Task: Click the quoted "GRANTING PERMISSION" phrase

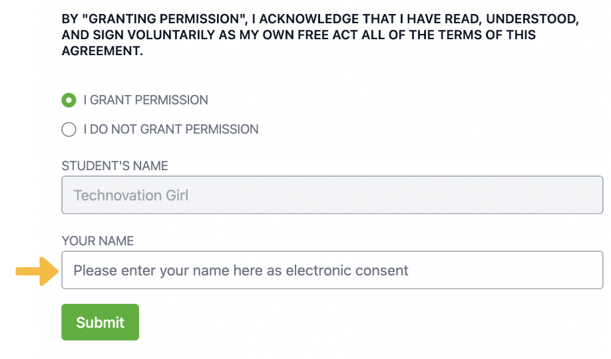Action: [162, 21]
